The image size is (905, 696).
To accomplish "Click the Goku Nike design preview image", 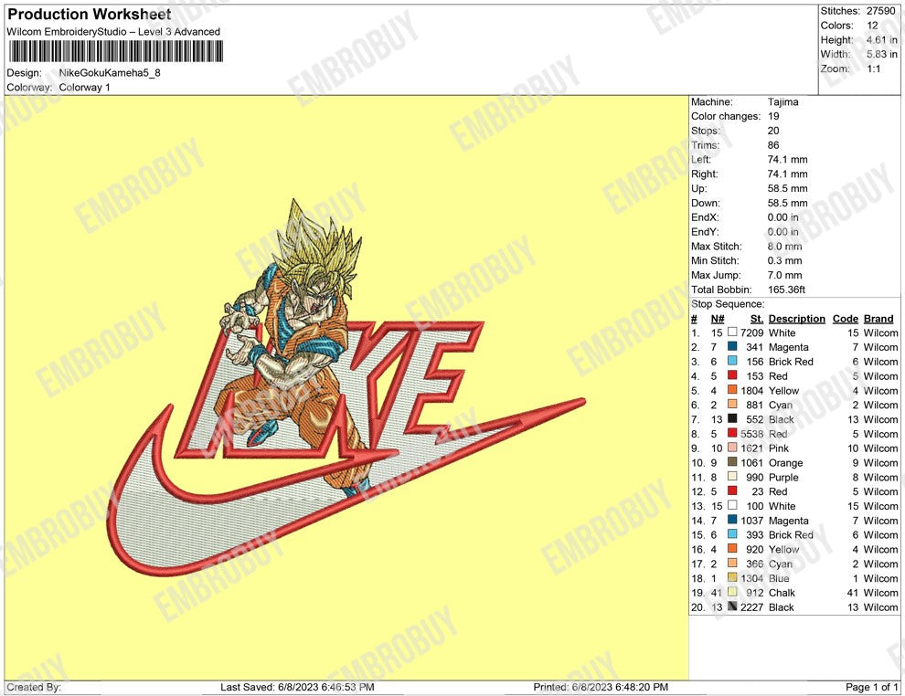I will click(346, 387).
